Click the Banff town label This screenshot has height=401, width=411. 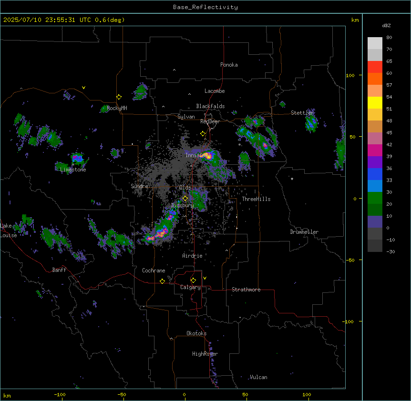click(x=59, y=270)
